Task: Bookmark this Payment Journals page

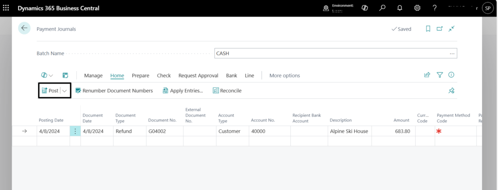Action: [x=428, y=29]
